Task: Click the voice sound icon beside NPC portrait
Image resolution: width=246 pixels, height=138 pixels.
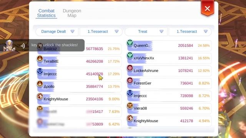Action: tap(23, 46)
